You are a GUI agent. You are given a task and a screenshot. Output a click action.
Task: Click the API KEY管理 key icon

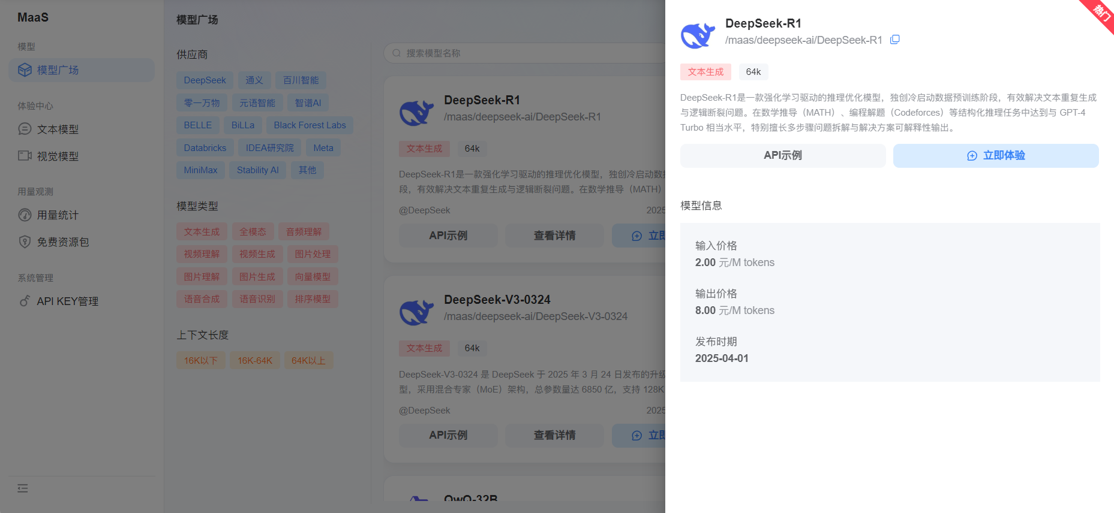pyautogui.click(x=25, y=301)
